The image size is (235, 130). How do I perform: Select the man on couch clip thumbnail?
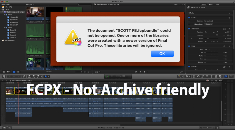coord(35,14)
